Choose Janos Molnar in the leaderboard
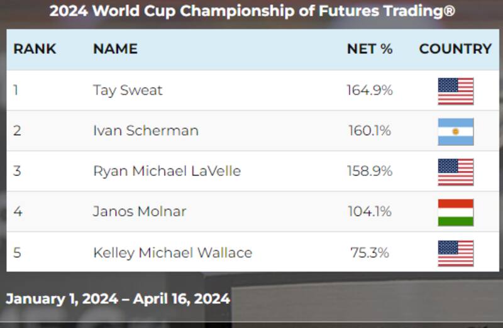The width and height of the screenshot is (503, 328). pyautogui.click(x=140, y=212)
